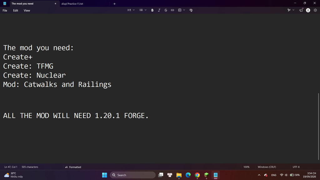The height and width of the screenshot is (180, 320).
Task: Open the Minecraft launcher taskbar icon
Action: point(206,175)
